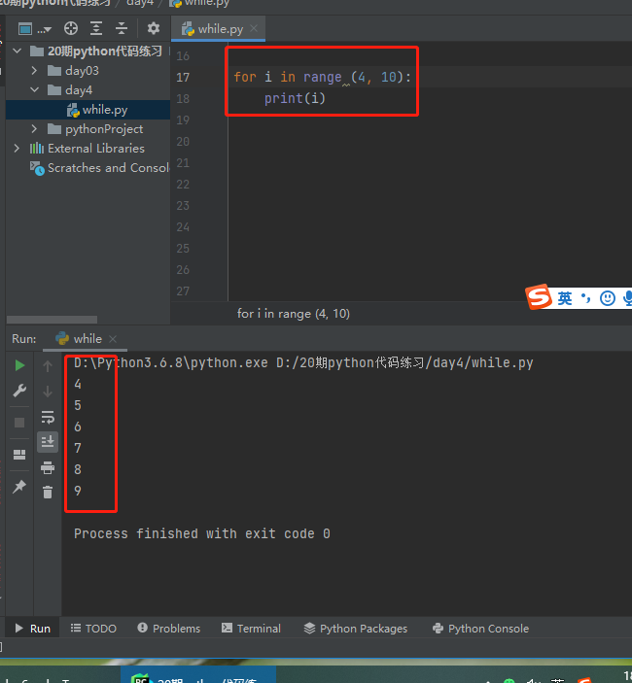Click the horizontal scrollbar of project panel
Screen dimensions: 632x683
(52, 320)
